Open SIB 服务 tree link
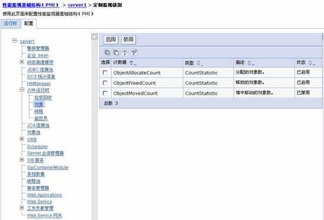Viewport: 324px width, 220px height. point(36,160)
